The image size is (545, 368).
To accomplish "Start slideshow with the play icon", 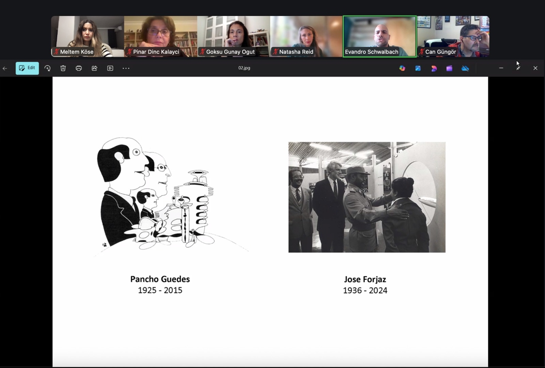I will click(x=110, y=68).
